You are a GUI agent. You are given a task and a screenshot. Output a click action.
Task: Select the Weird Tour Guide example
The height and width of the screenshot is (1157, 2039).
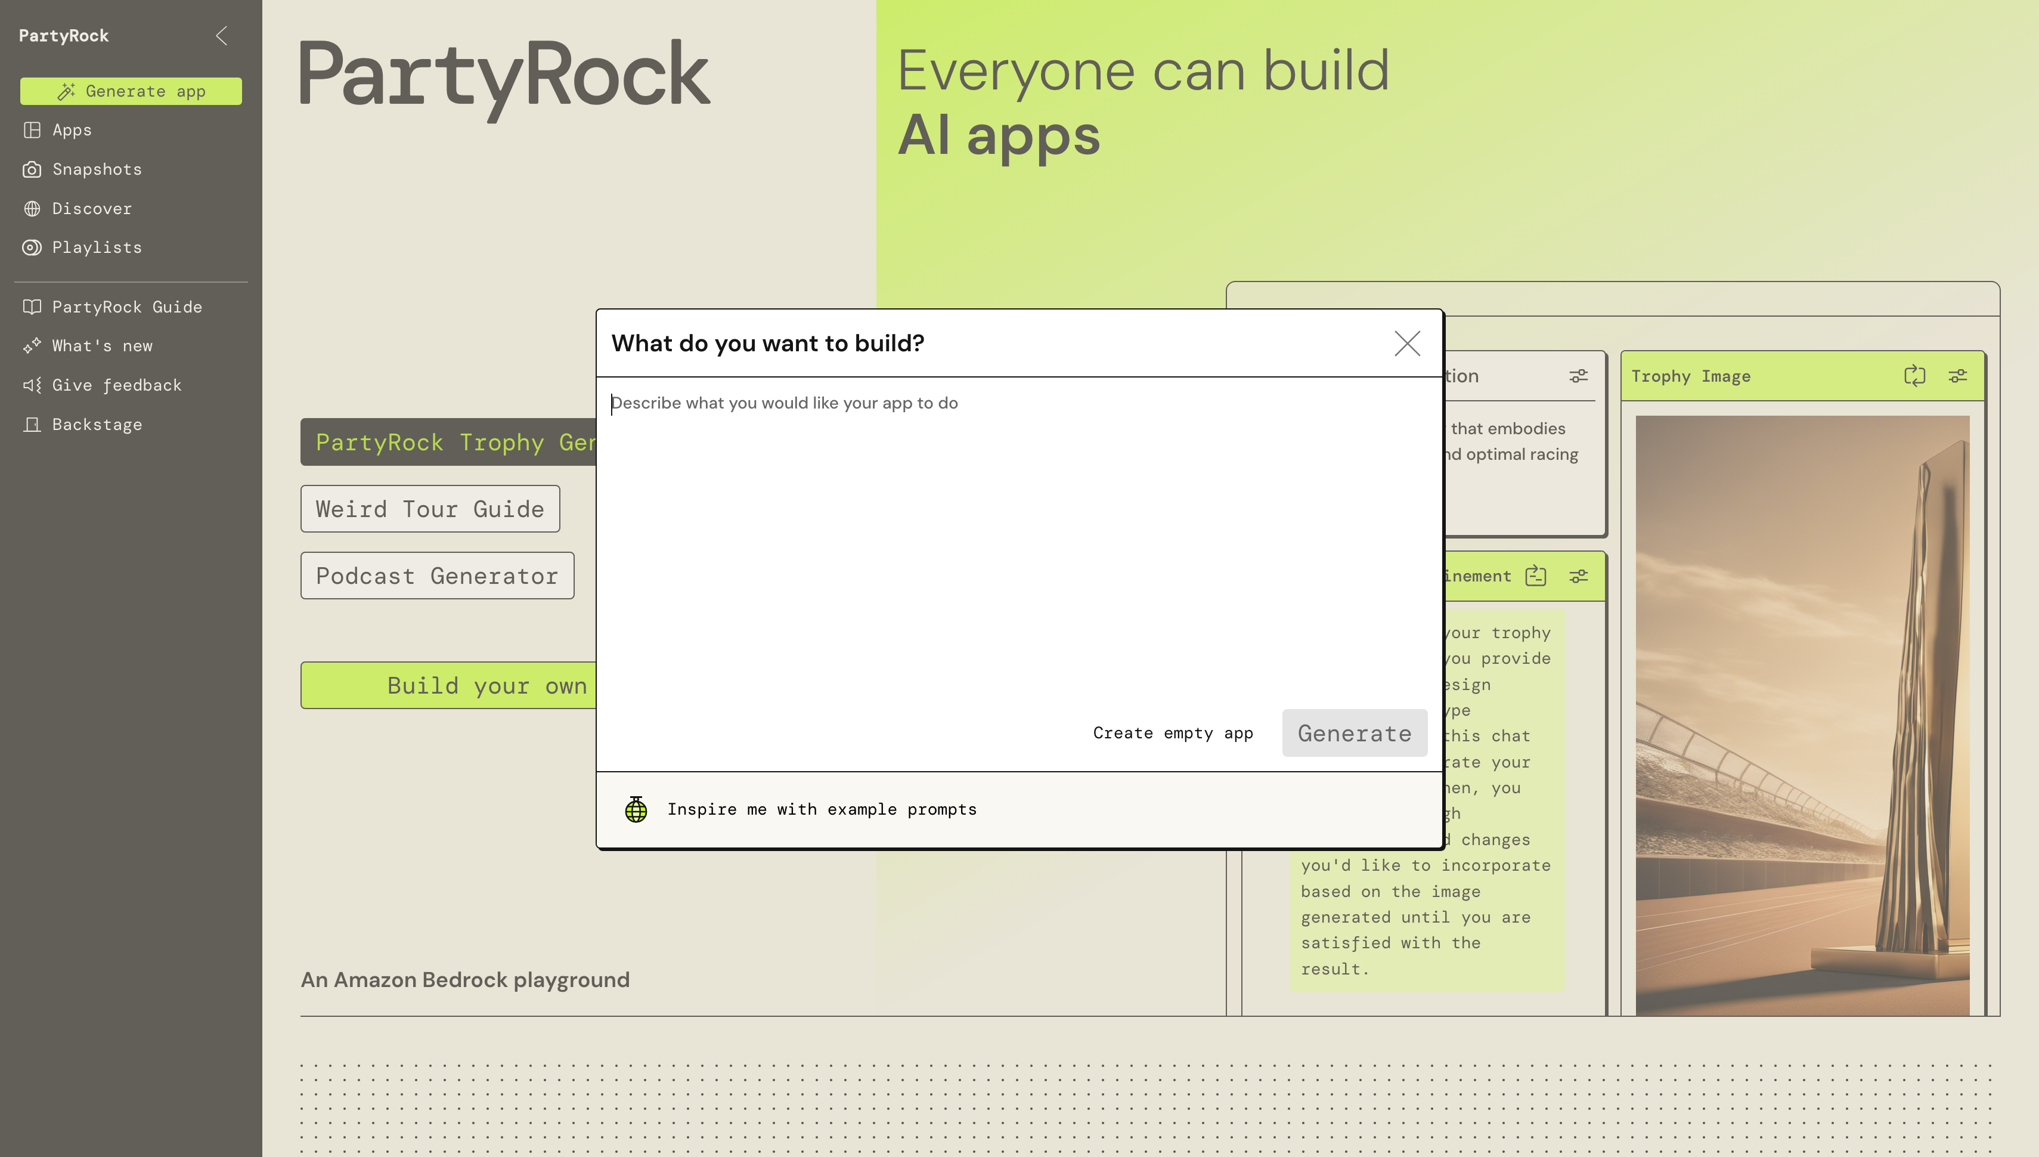tap(430, 509)
